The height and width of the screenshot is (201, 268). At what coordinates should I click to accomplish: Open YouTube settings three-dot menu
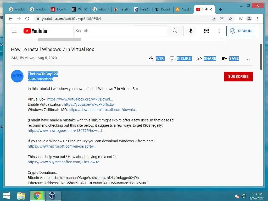219,31
